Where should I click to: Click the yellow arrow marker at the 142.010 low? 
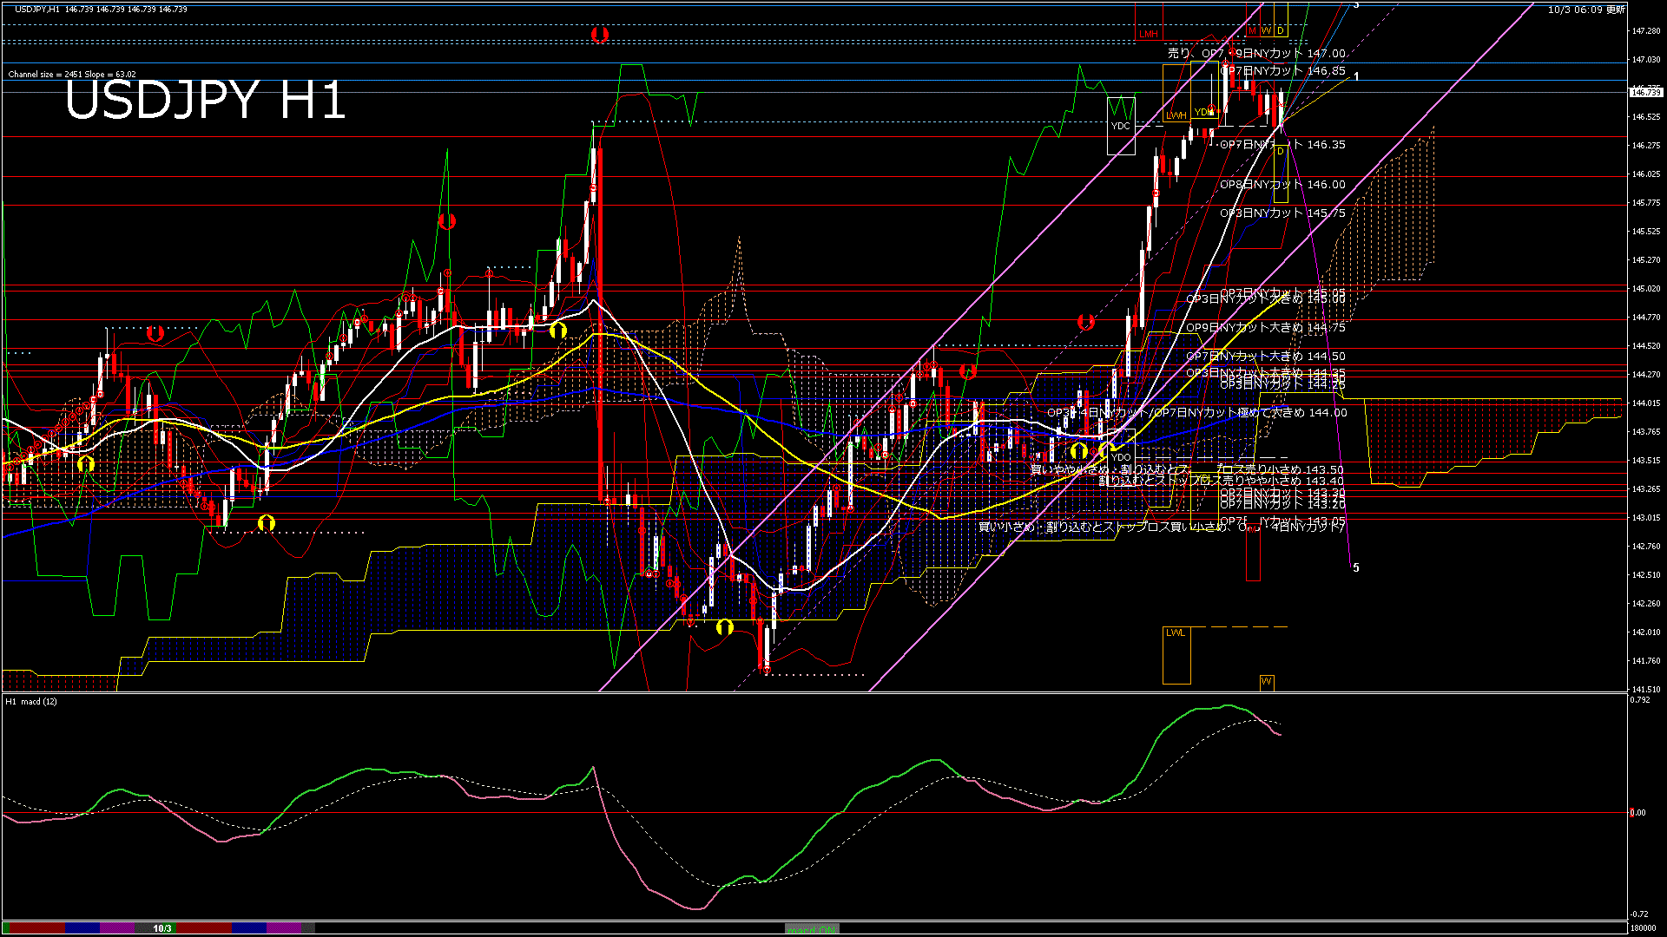coord(724,626)
